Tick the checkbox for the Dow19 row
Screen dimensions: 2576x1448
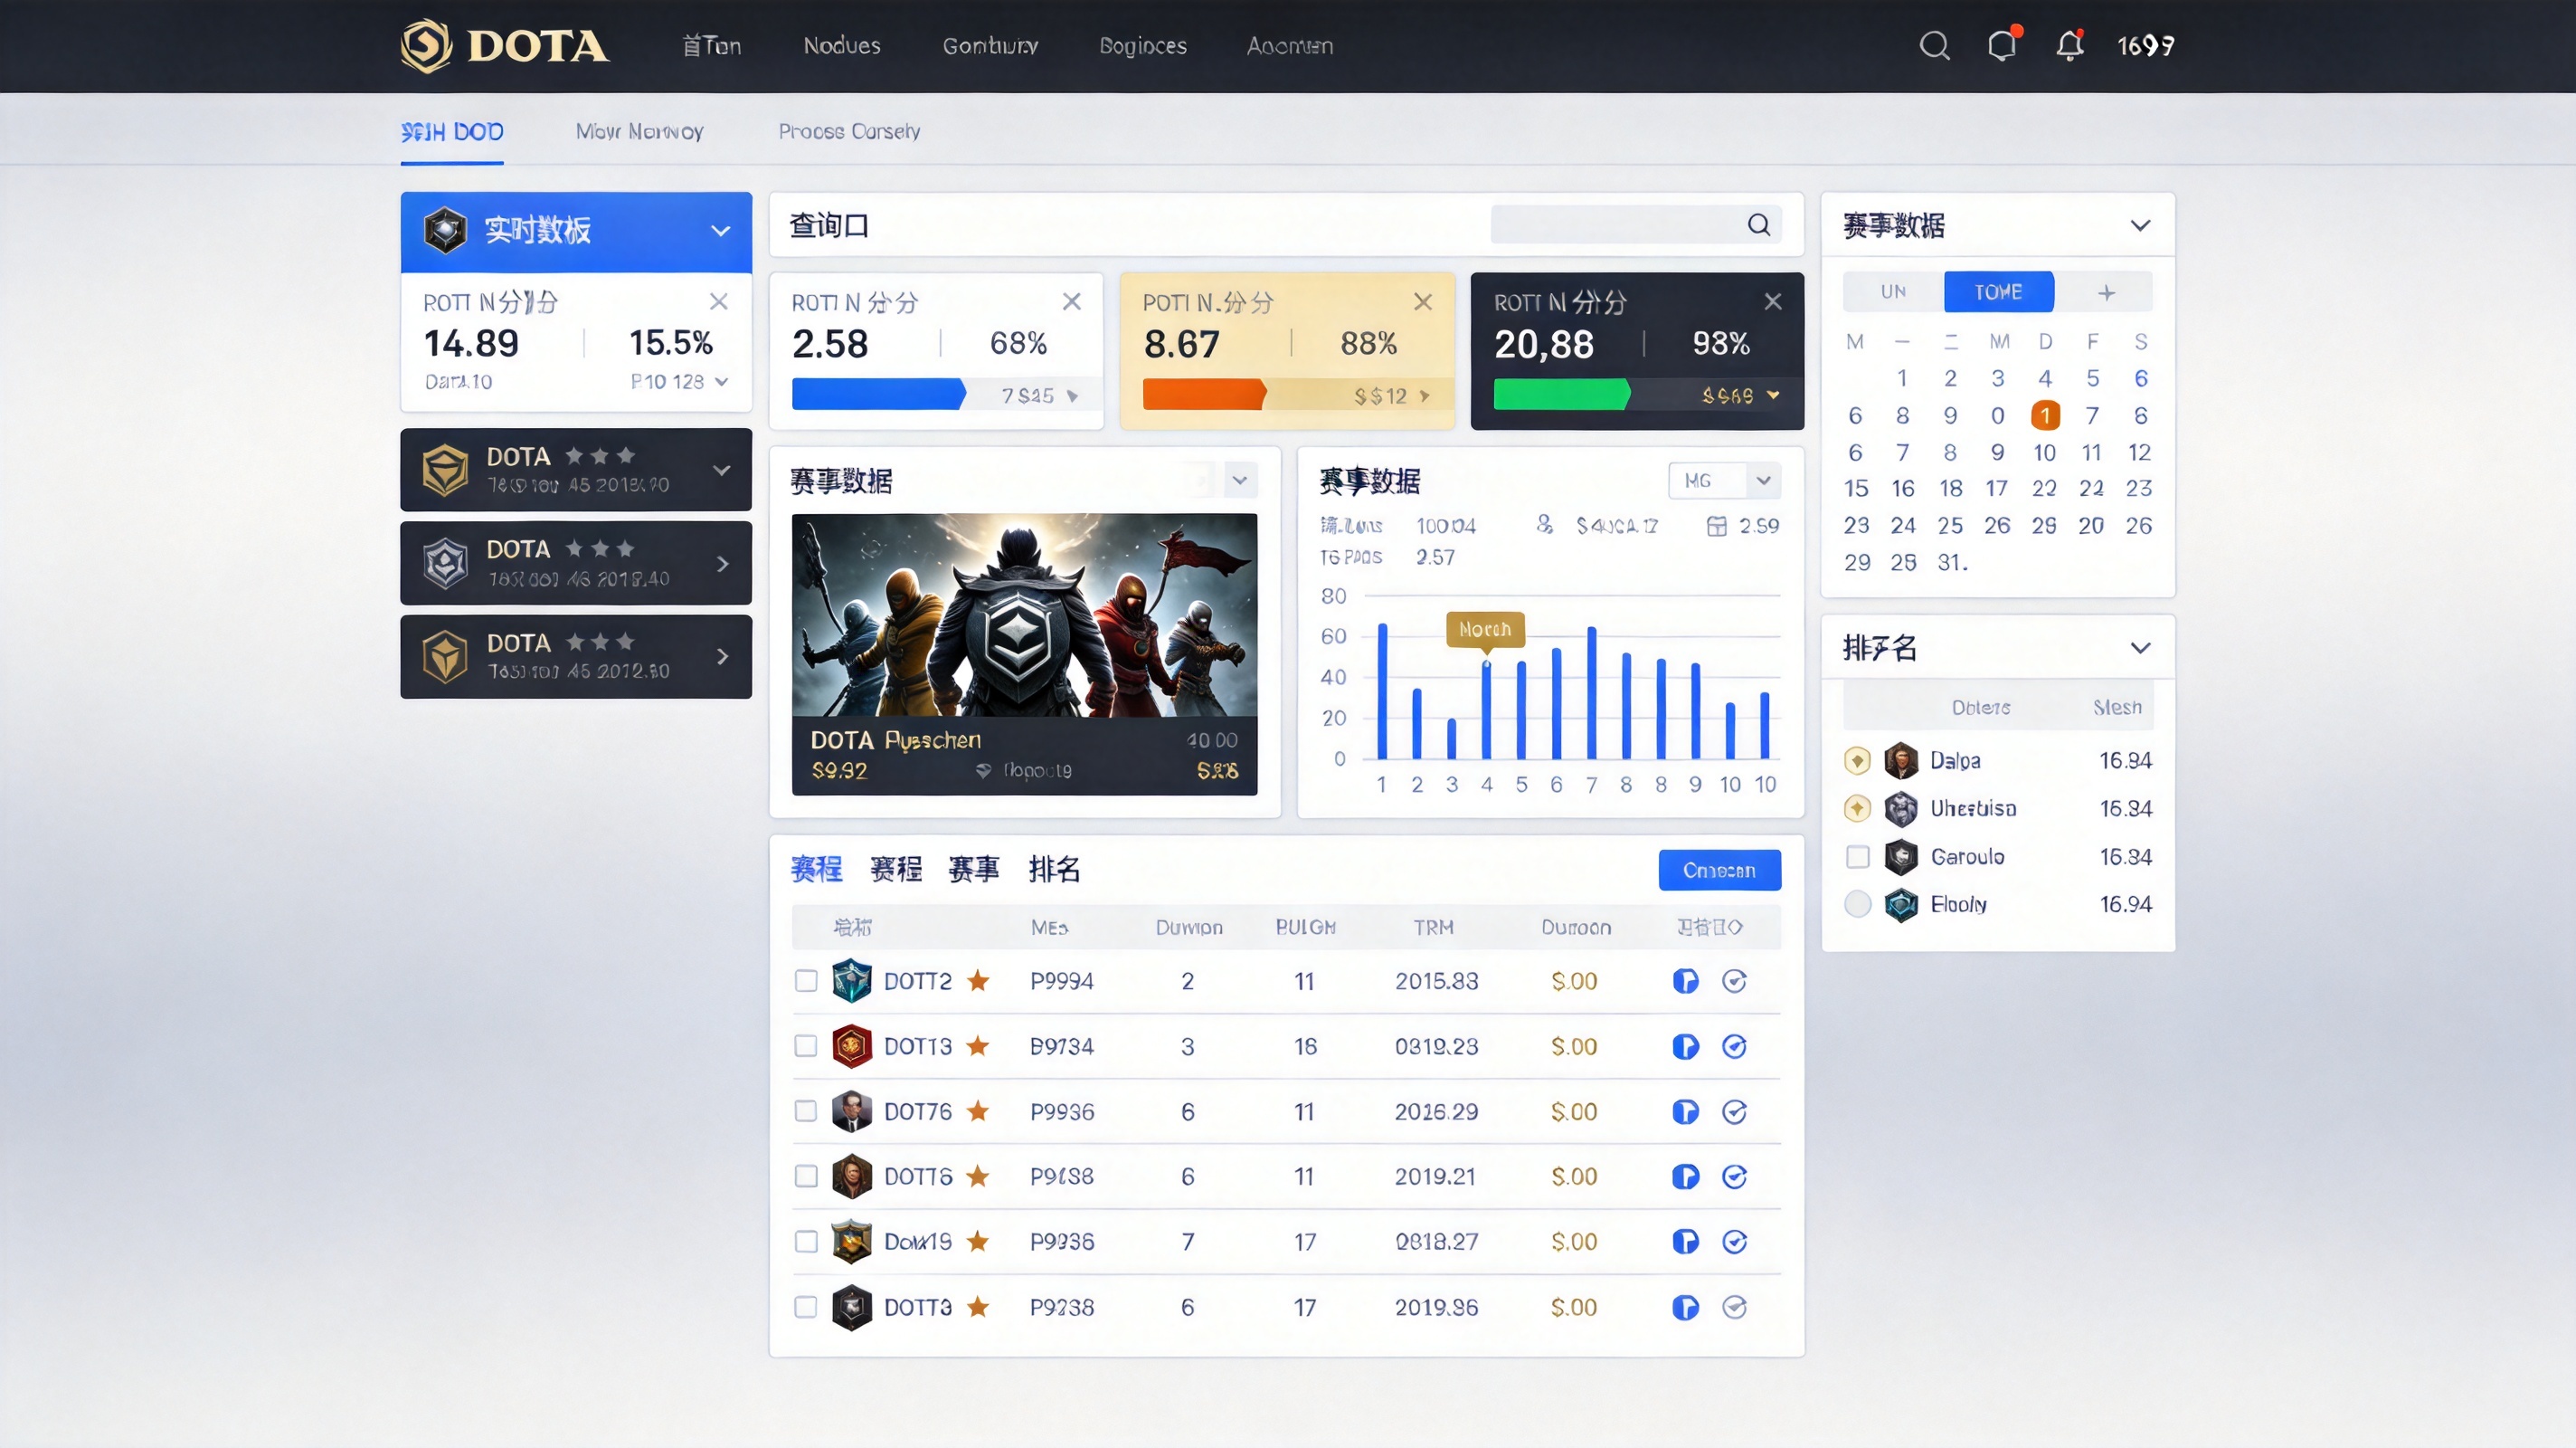(x=806, y=1241)
